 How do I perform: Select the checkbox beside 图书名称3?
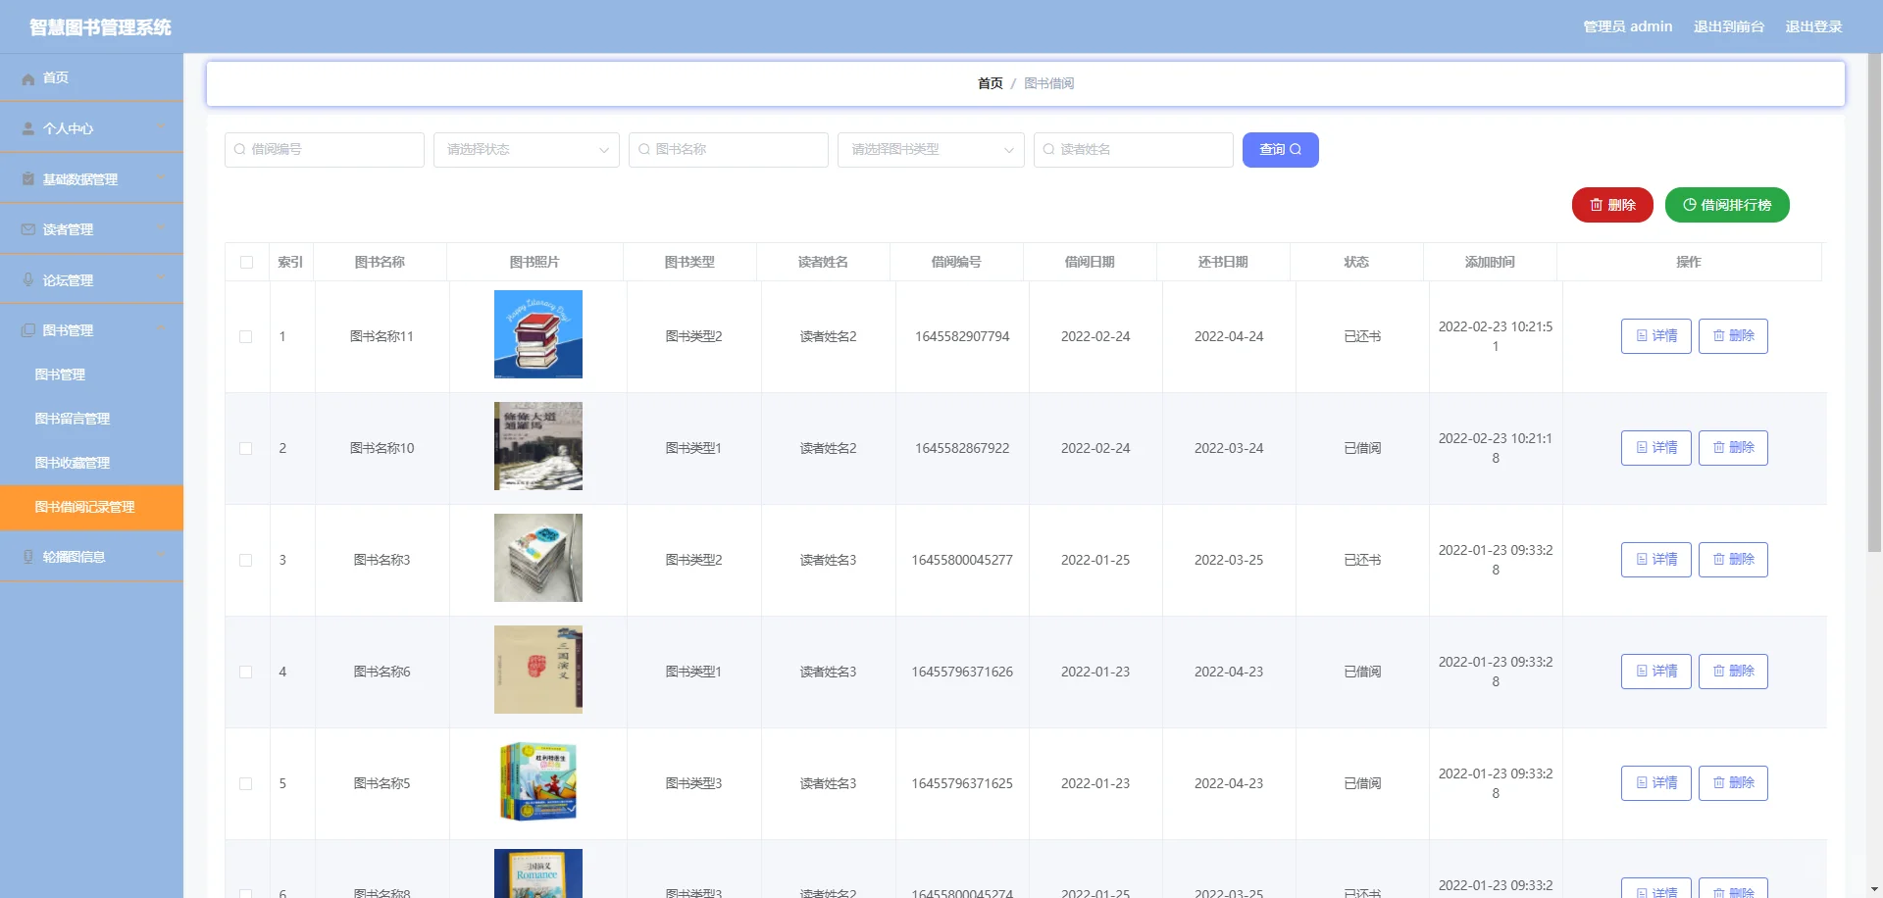point(246,560)
